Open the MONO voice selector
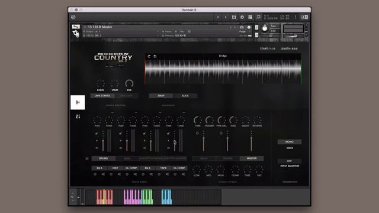 (x=290, y=142)
